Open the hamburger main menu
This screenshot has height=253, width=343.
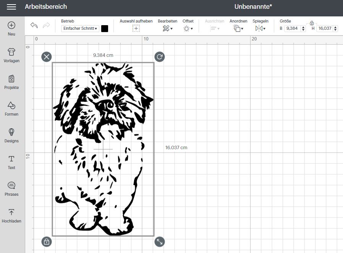pyautogui.click(x=11, y=7)
